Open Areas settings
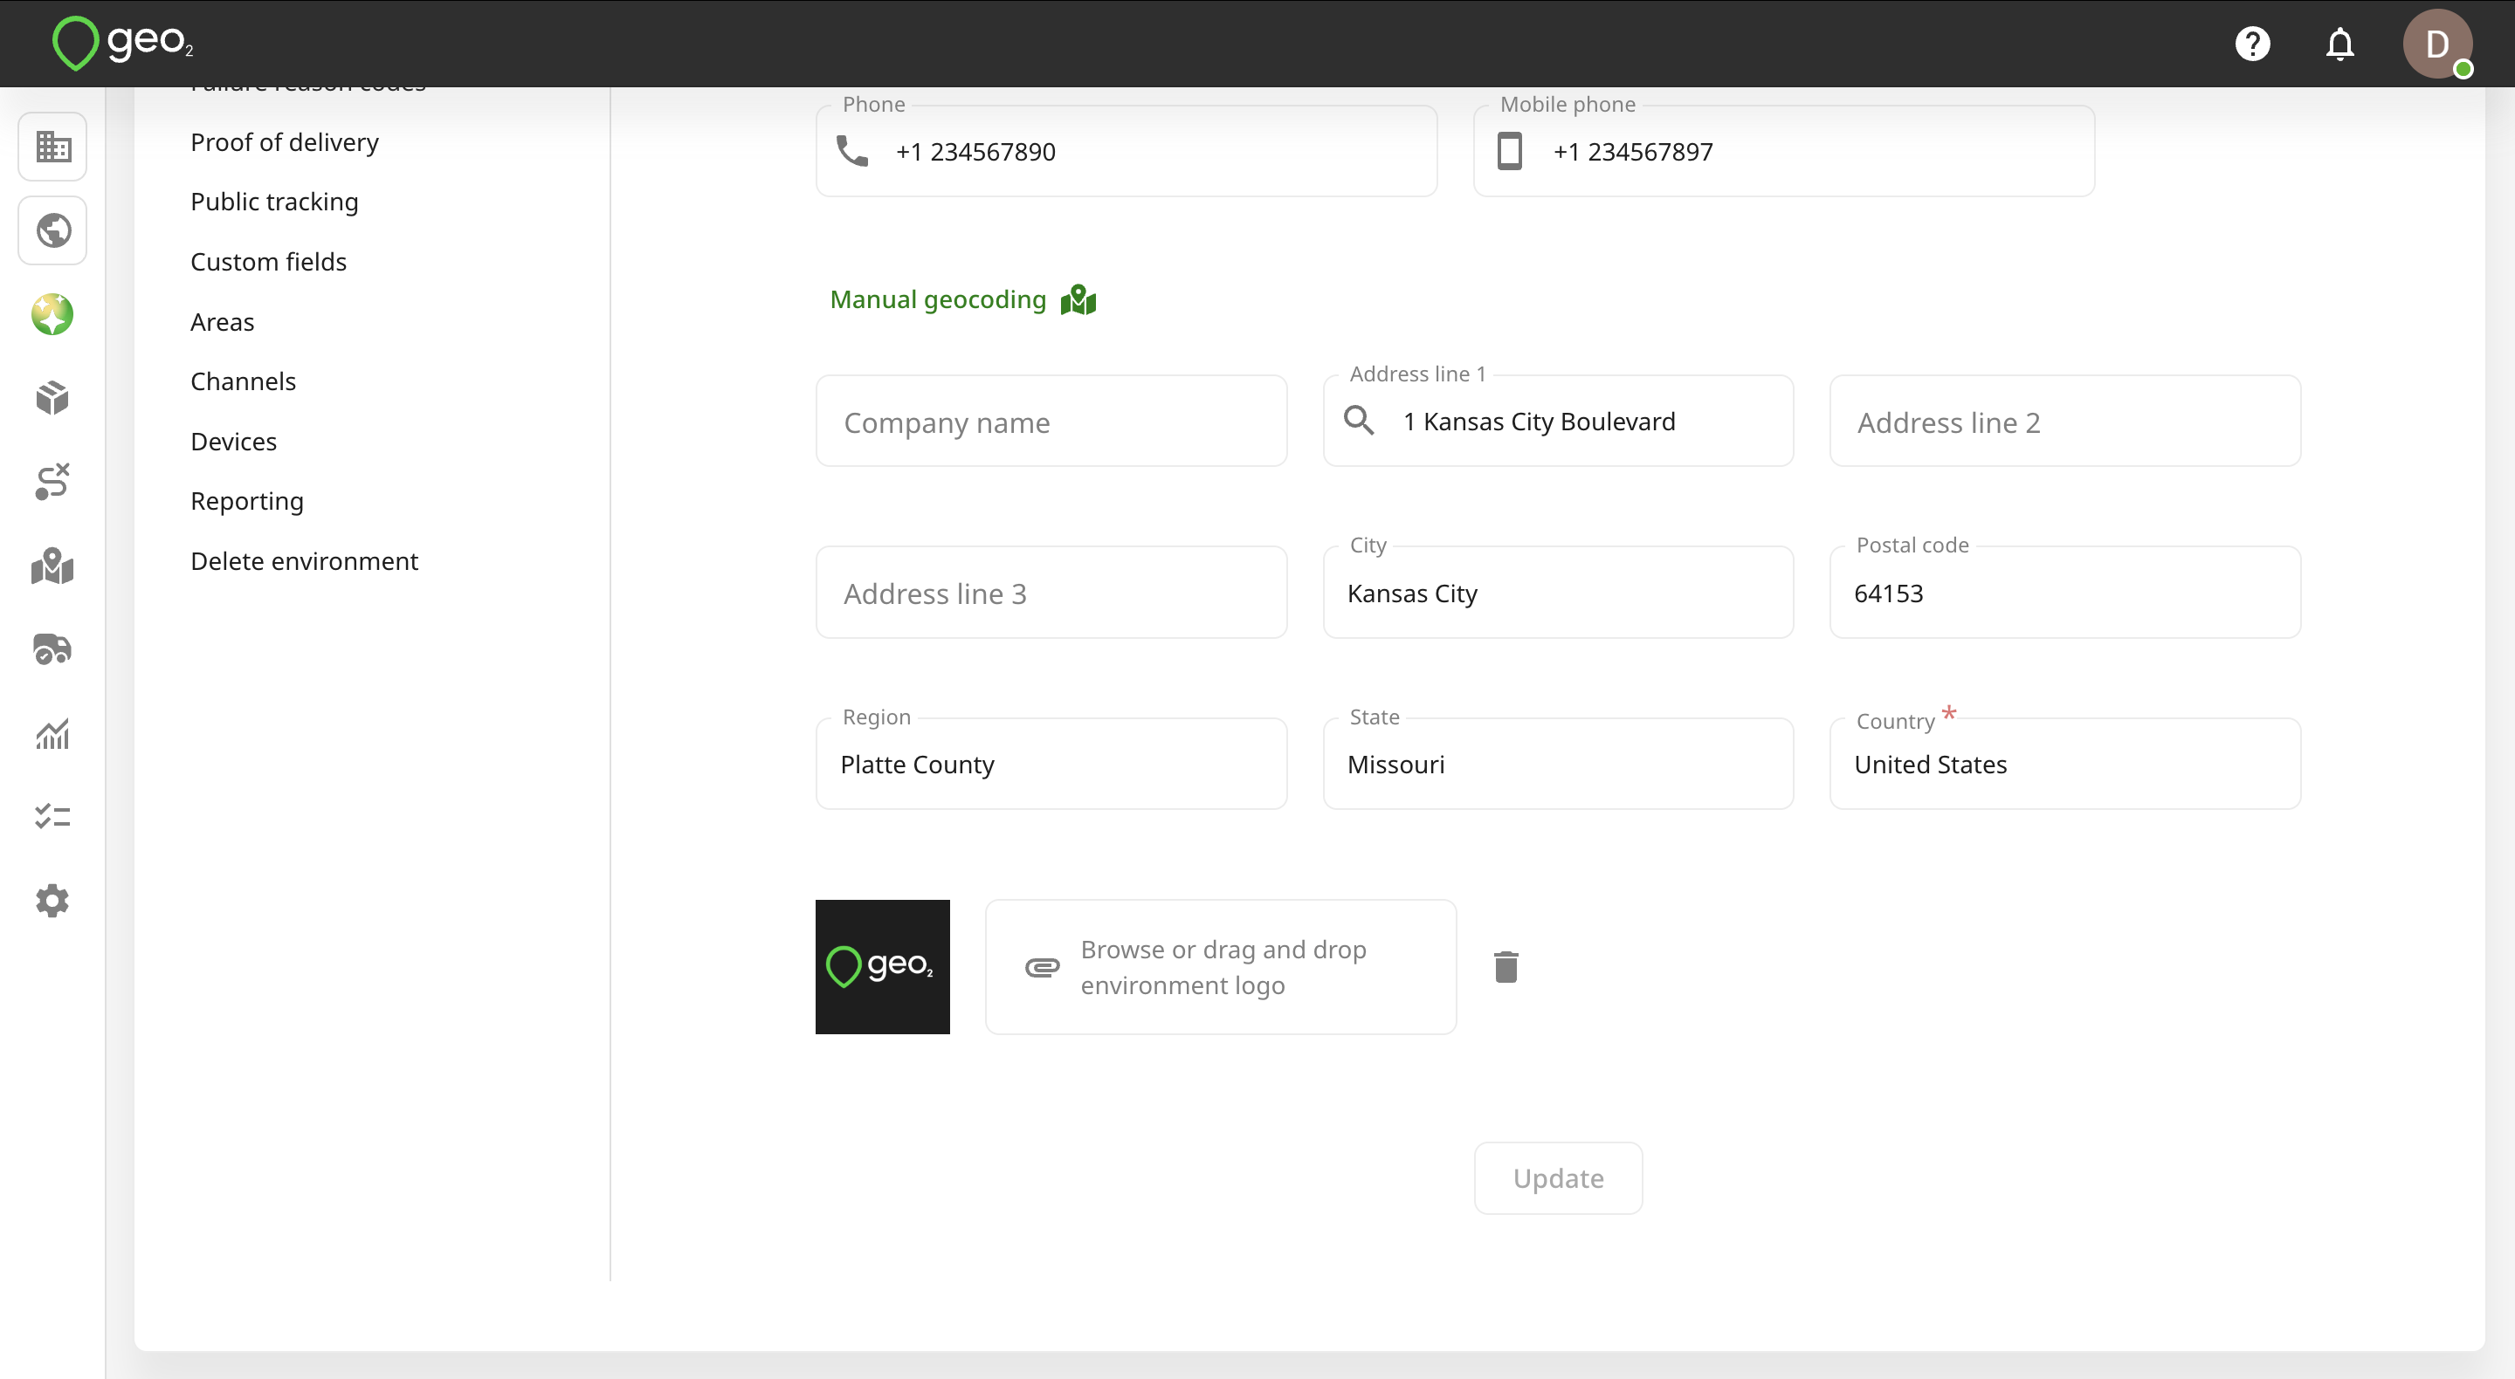Image resolution: width=2515 pixels, height=1379 pixels. [x=222, y=322]
